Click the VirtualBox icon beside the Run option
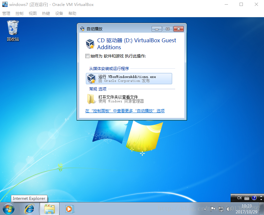 click(91, 78)
